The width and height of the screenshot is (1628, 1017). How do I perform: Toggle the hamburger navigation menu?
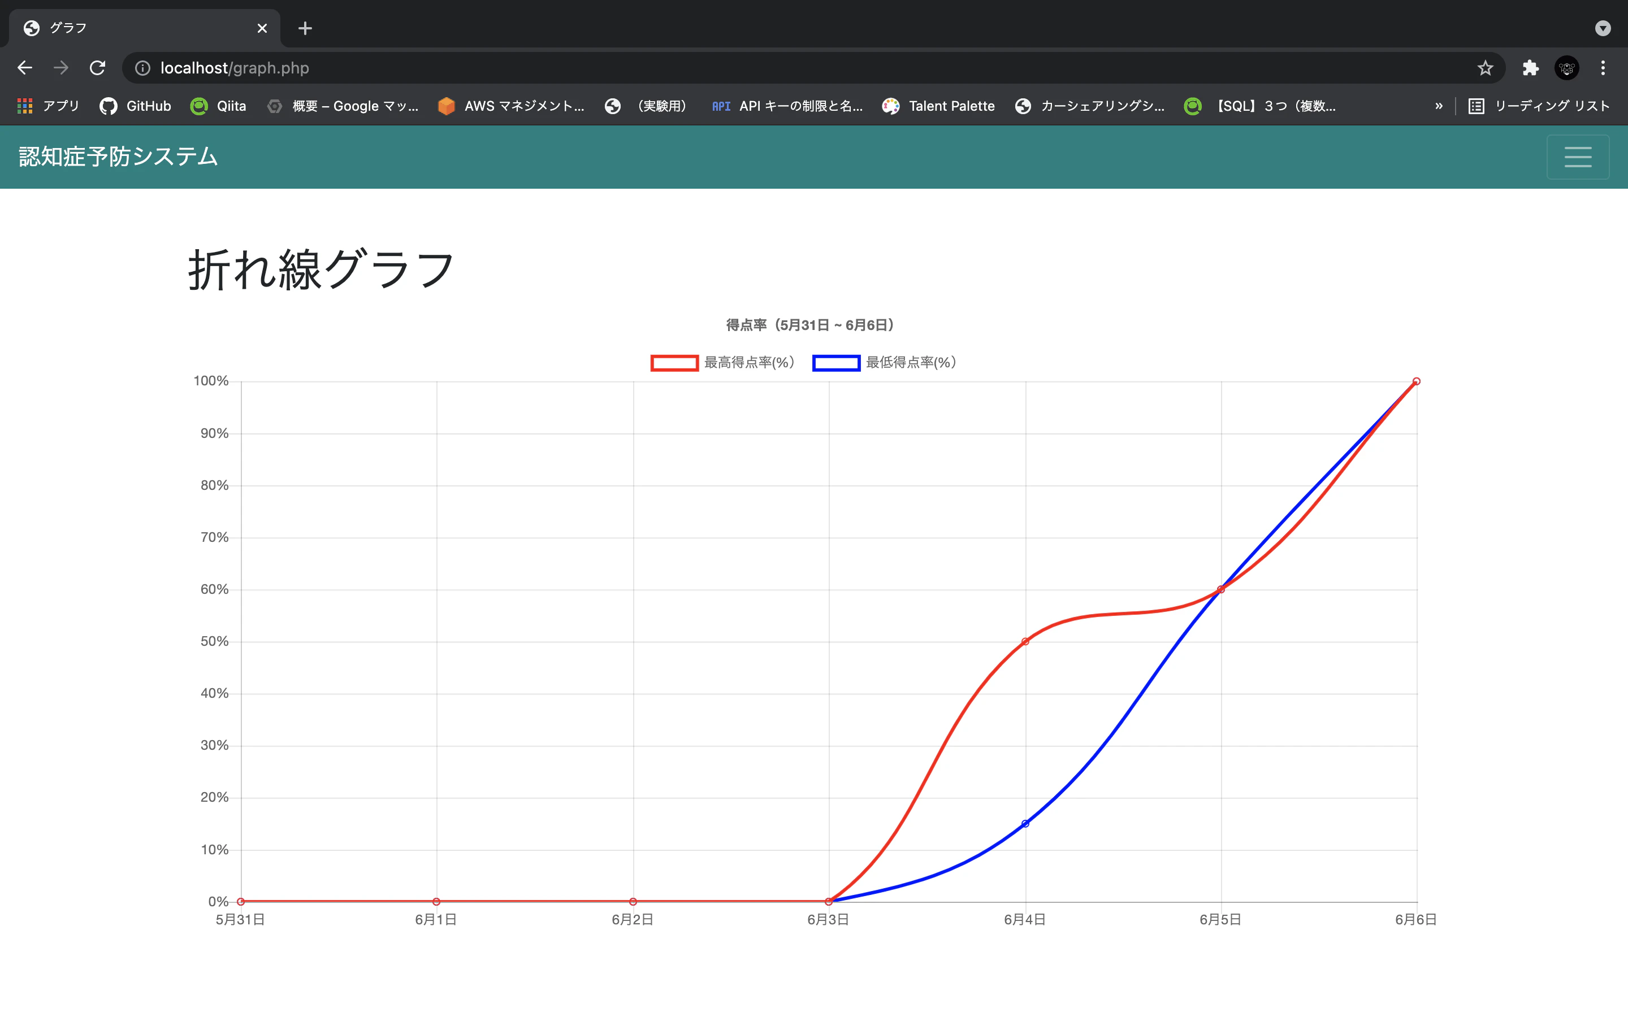coord(1578,157)
